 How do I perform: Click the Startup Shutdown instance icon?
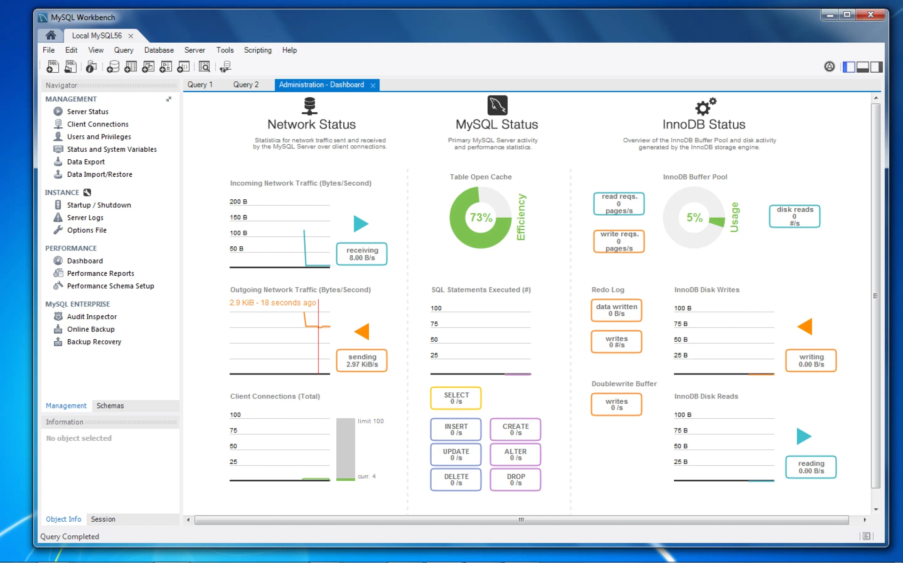click(58, 205)
